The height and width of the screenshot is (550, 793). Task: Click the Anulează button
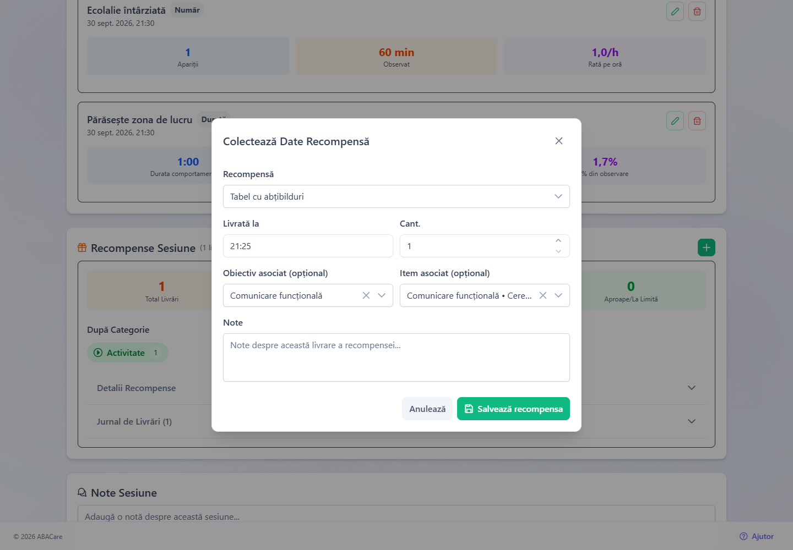(x=427, y=409)
